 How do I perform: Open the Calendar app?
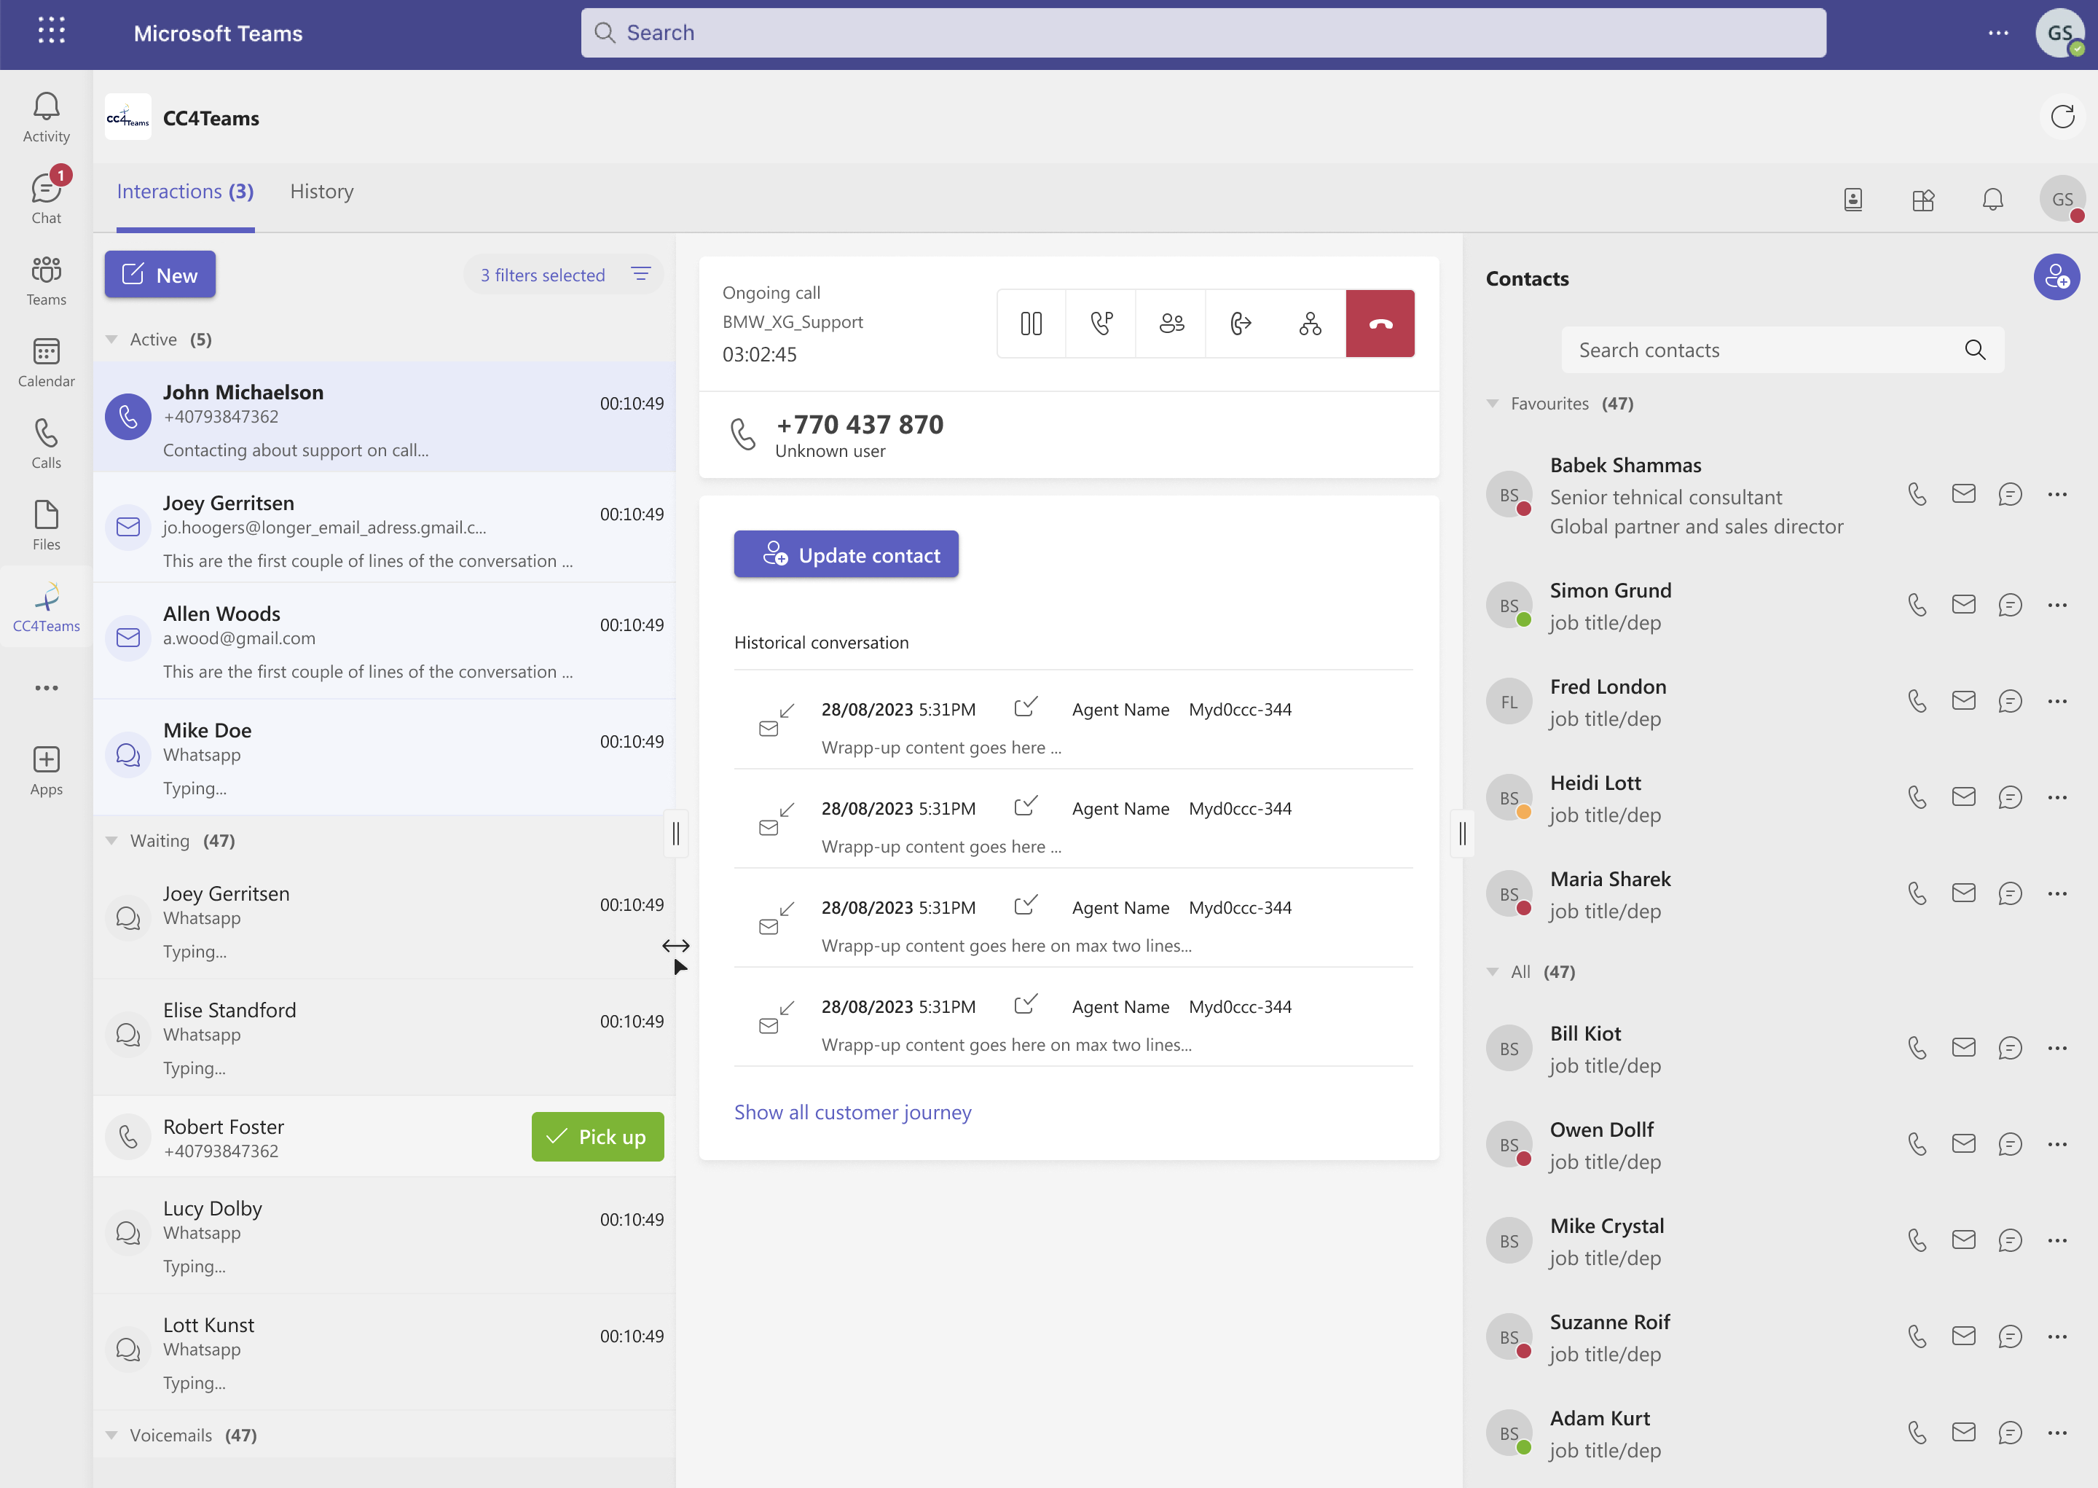46,362
